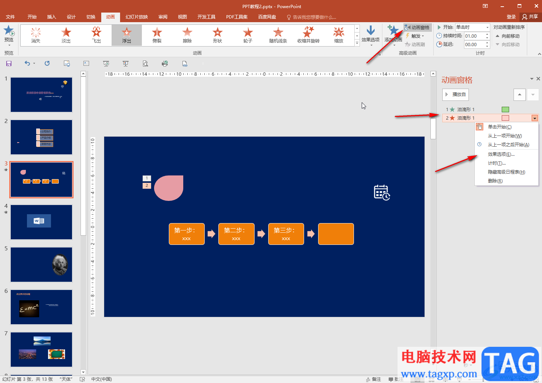Screen dimensions: 542x383
Task: Select the 飞出 animation effect
Action: click(x=96, y=35)
